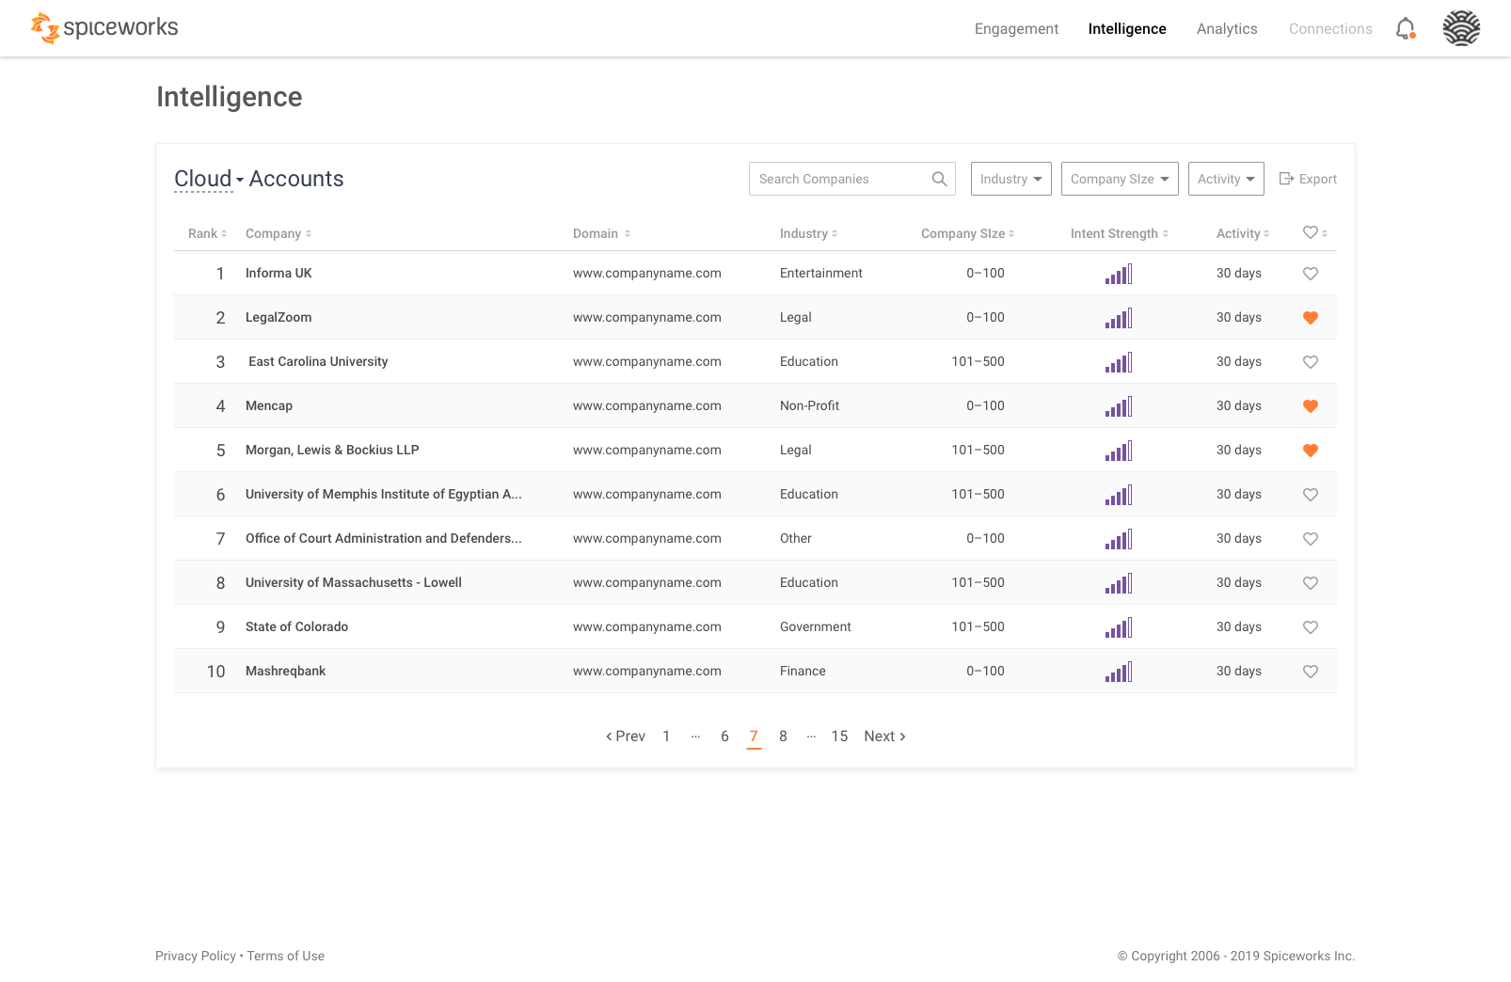
Task: Sort table by Intent Strength column
Action: pyautogui.click(x=1120, y=233)
